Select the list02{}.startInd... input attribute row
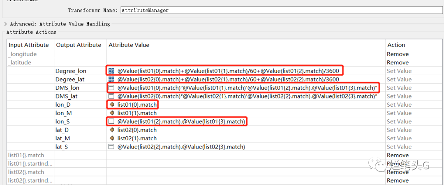This screenshot has width=444, height=185. click(30, 180)
